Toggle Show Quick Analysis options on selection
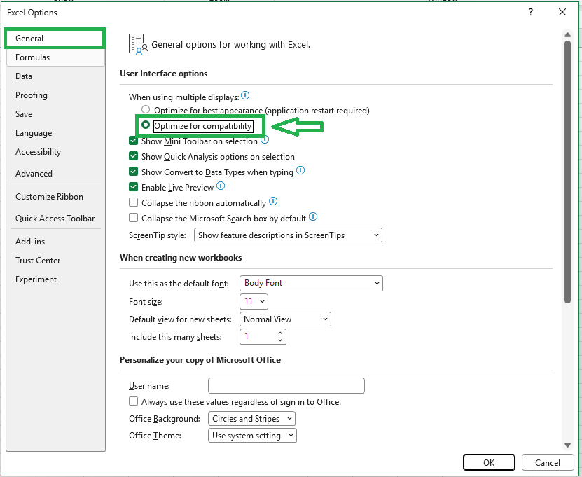582x477 pixels. 133,156
